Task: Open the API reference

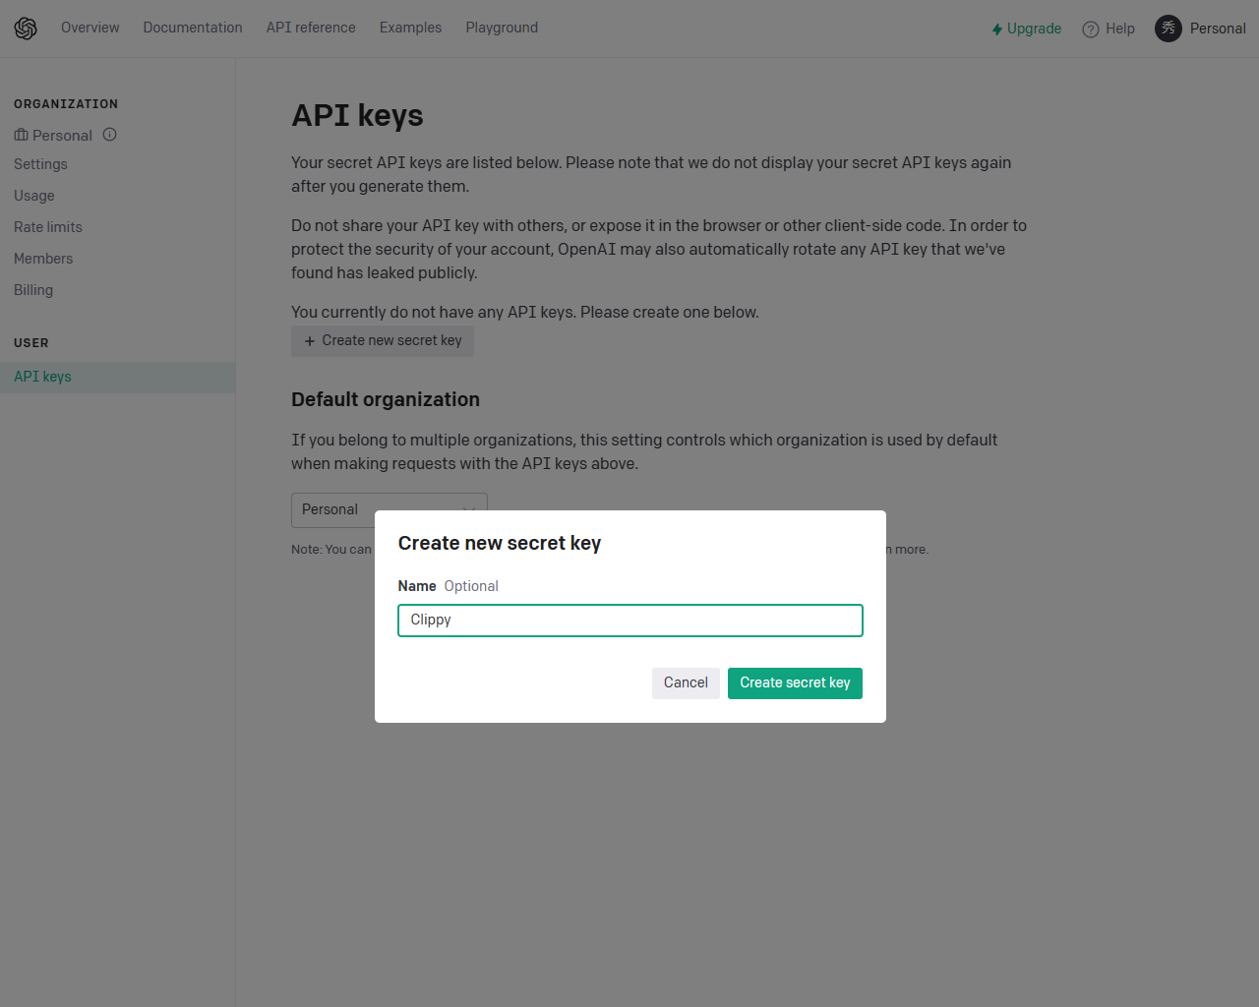Action: coord(310,28)
